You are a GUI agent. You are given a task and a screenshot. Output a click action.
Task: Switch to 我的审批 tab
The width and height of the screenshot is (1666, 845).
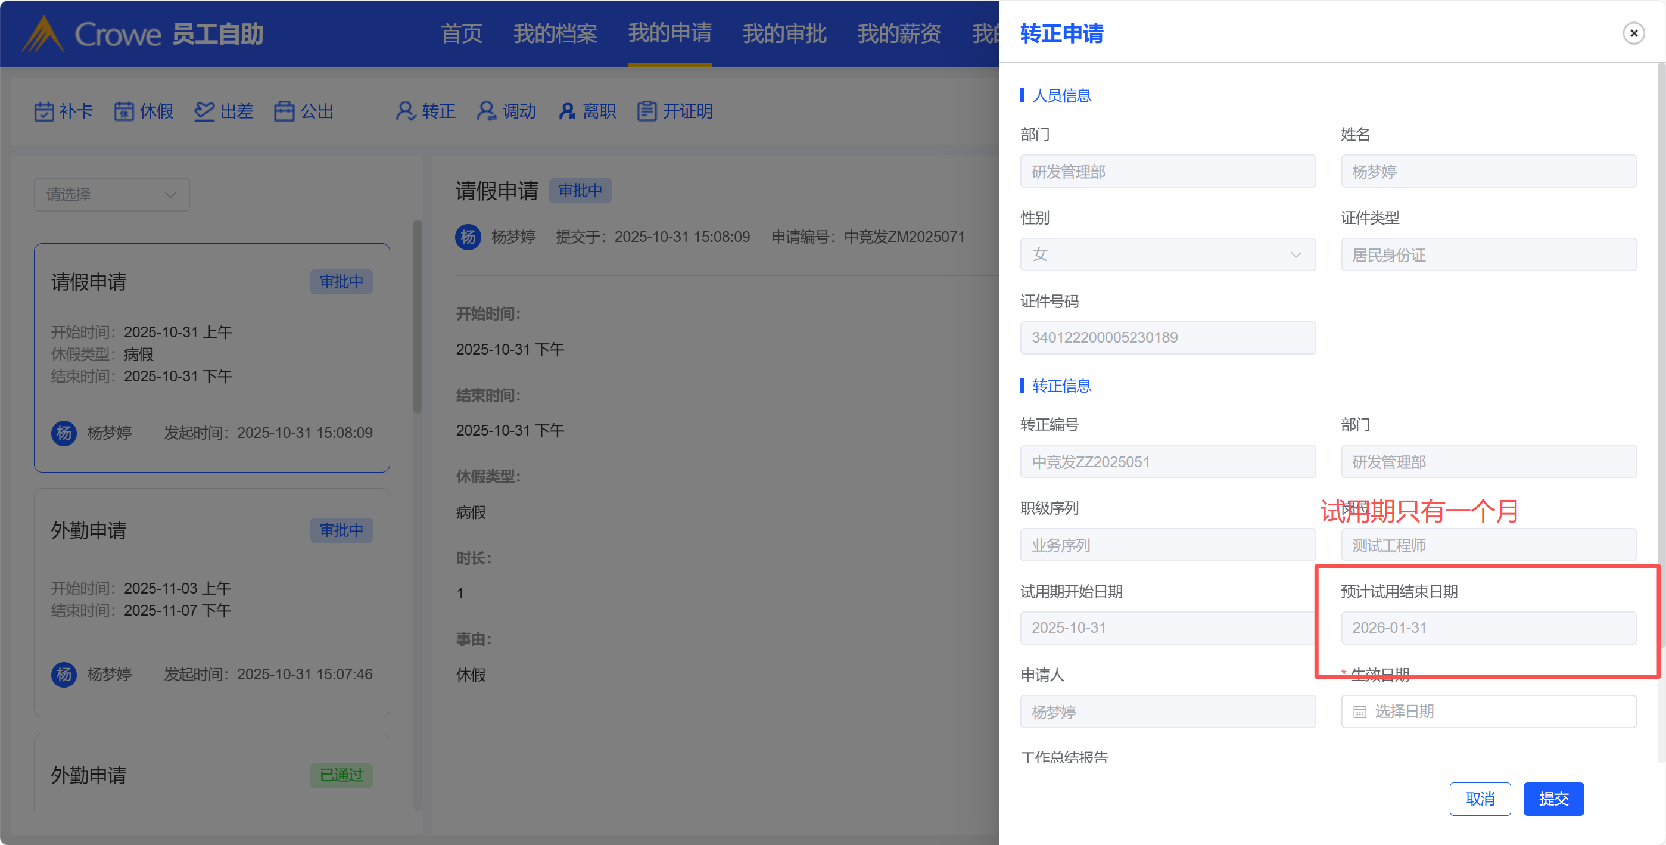point(784,33)
